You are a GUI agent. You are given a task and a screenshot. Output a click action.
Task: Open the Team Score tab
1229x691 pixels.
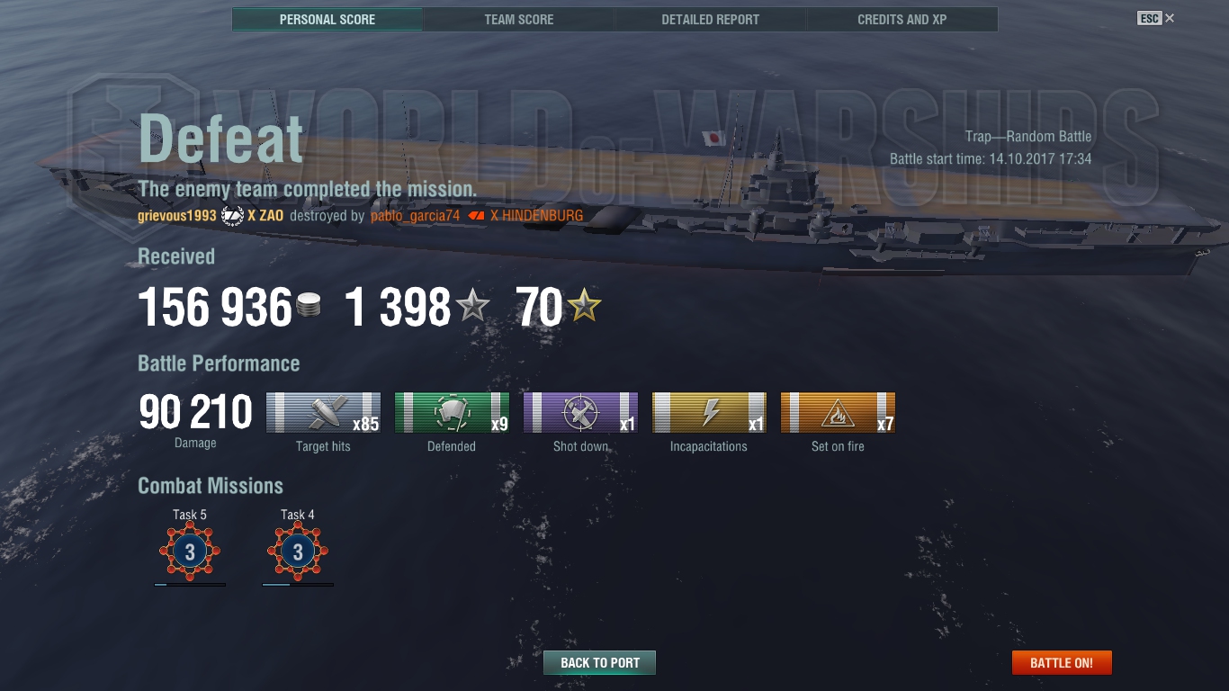click(519, 19)
